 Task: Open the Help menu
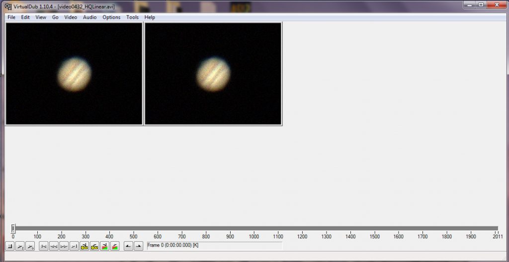coord(150,17)
